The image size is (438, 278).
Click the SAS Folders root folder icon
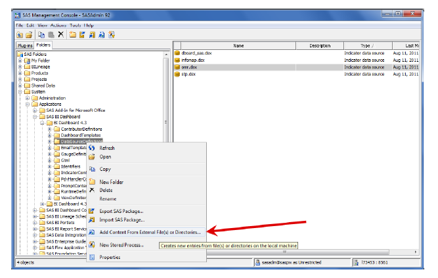20,54
